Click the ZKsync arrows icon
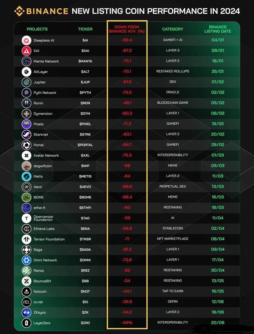Screen dimensions: 254x334 pyautogui.click(x=27, y=312)
